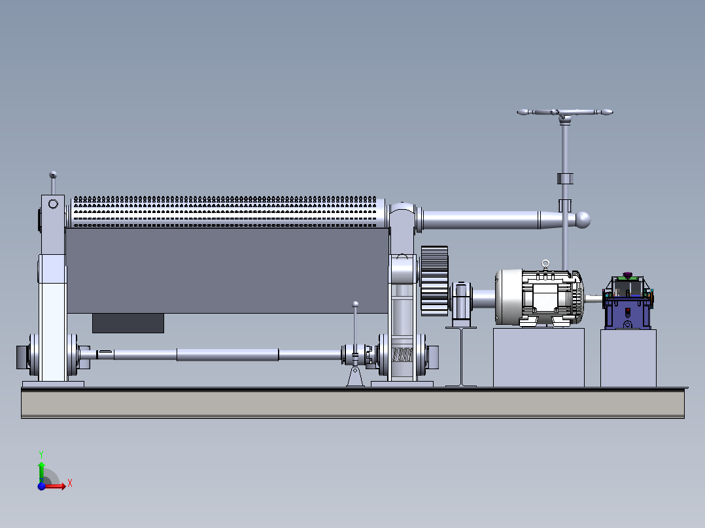Screen dimensions: 705x528
Task: Click the blue Z axis ball of the triad
Action: pyautogui.click(x=41, y=486)
